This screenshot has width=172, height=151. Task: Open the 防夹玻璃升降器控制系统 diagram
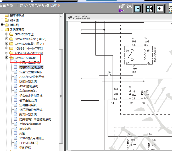(x=35, y=119)
